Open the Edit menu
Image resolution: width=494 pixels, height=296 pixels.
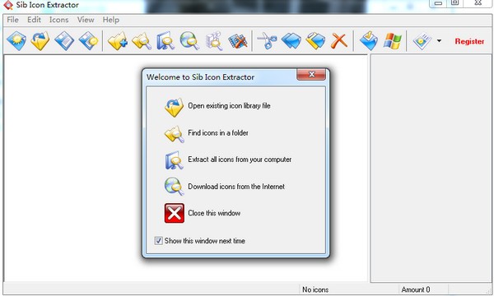click(x=34, y=20)
